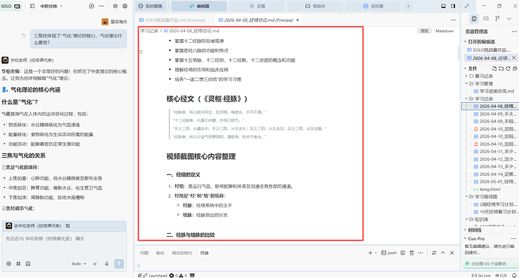Open editor tab more-actions ellipsis
This screenshot has height=278, width=519.
(x=453, y=20)
